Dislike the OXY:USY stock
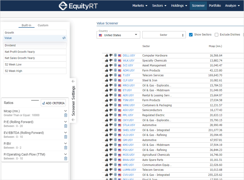Image resolution: width=244 pixels, height=180 pixels. pyautogui.click(x=111, y=120)
